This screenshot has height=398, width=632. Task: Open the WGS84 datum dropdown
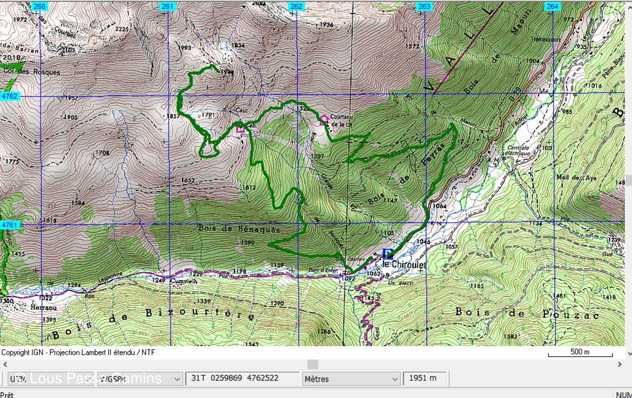coord(140,379)
